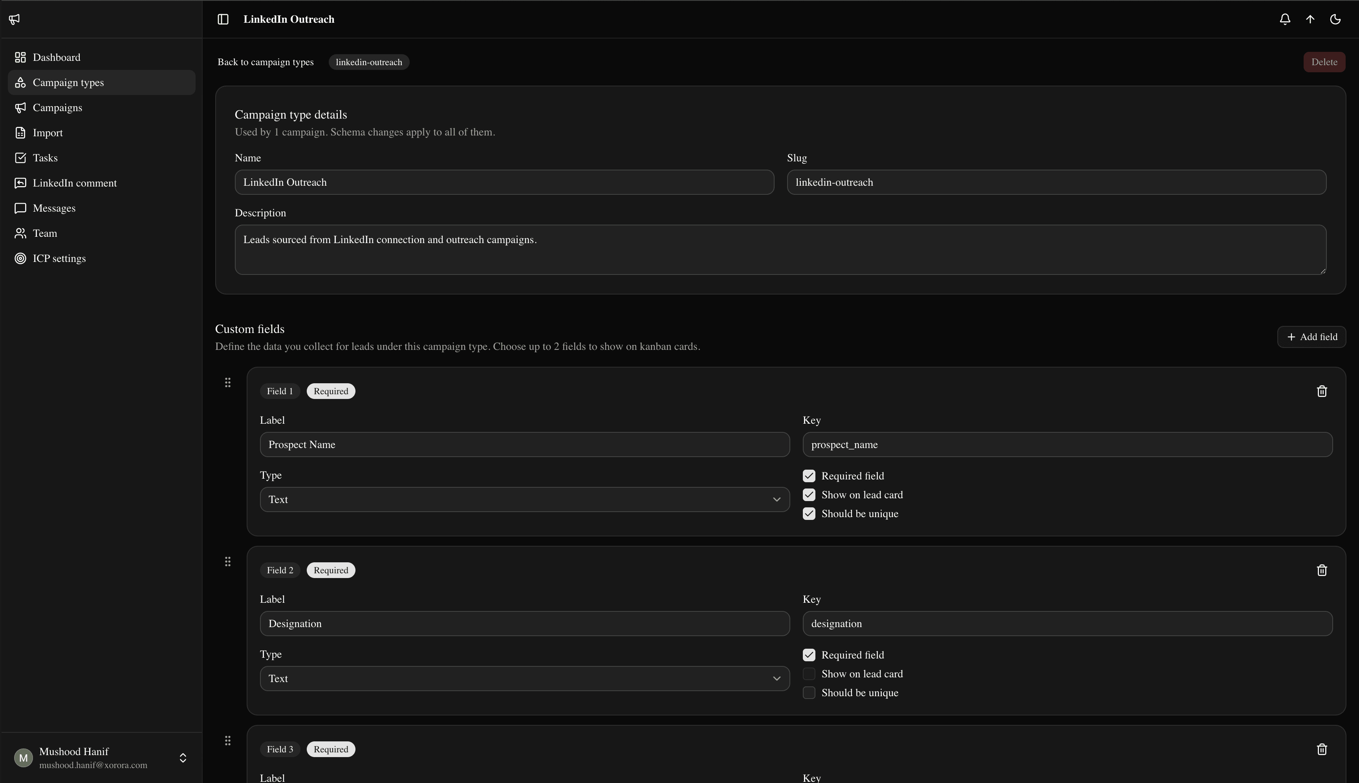The width and height of the screenshot is (1359, 783).
Task: Uncheck Required field for Designation
Action: point(809,655)
